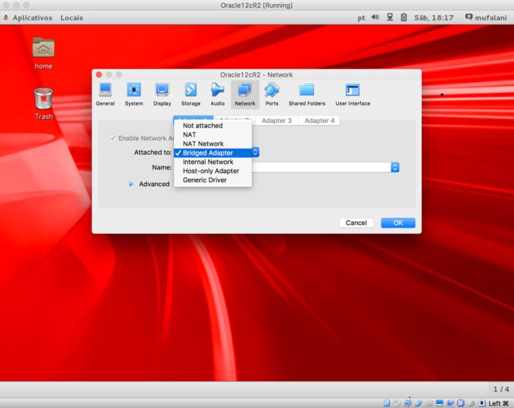Open the Storage settings icon
The width and height of the screenshot is (514, 408).
[x=190, y=94]
